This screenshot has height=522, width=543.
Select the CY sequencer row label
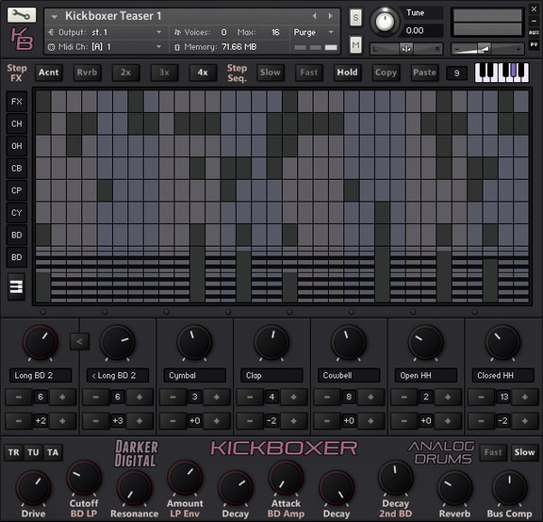click(17, 213)
